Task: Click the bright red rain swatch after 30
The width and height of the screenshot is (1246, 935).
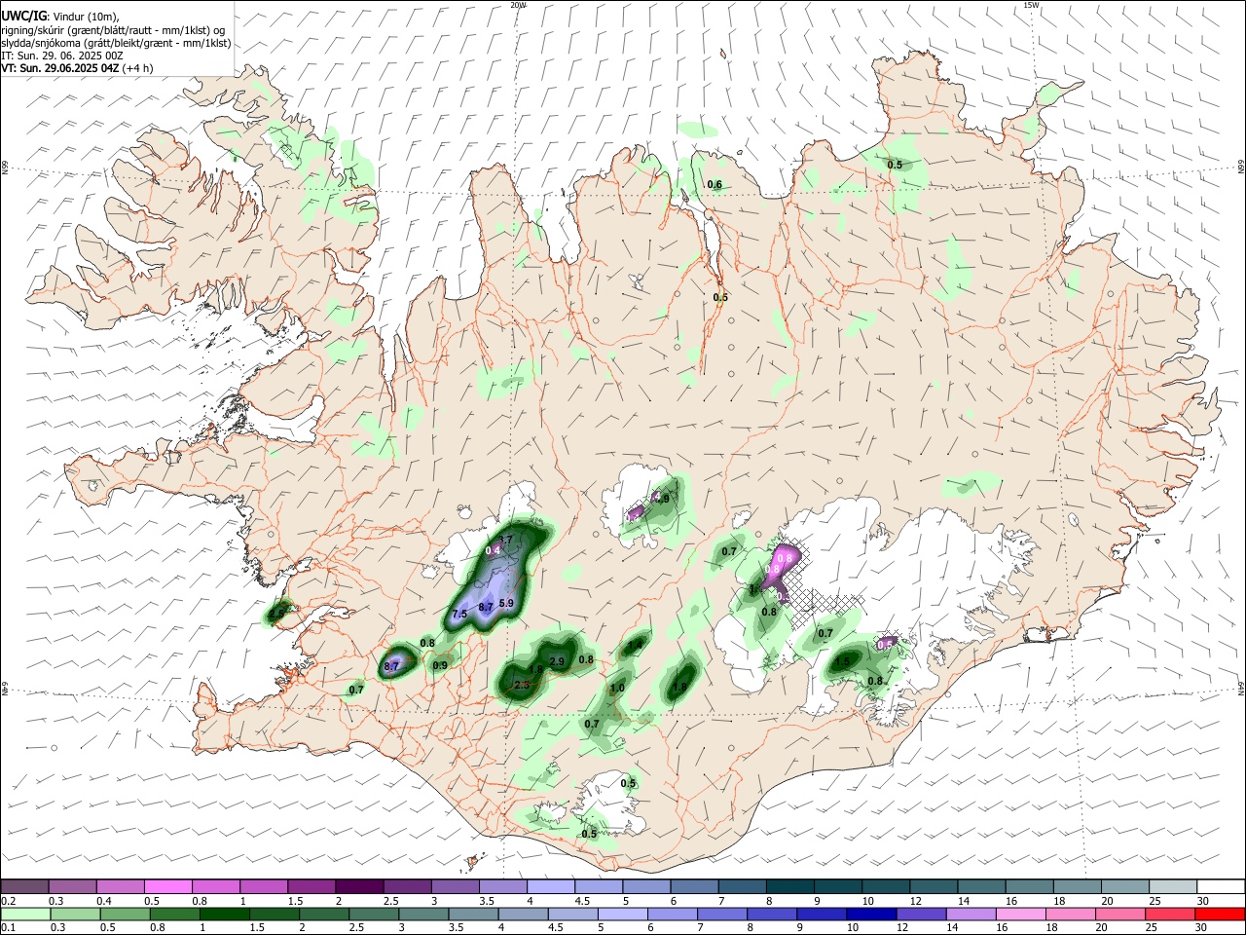Action: click(1221, 914)
